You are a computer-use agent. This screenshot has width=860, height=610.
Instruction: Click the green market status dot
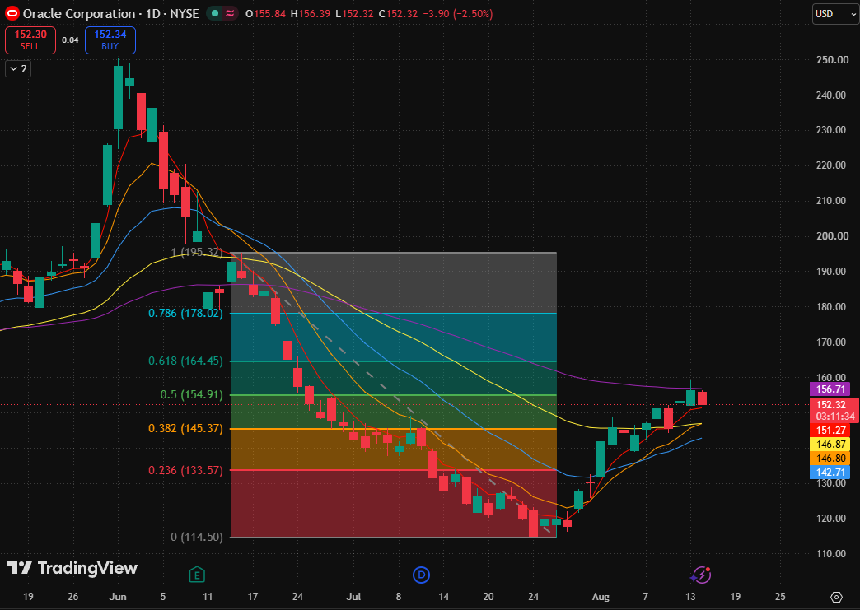(215, 14)
